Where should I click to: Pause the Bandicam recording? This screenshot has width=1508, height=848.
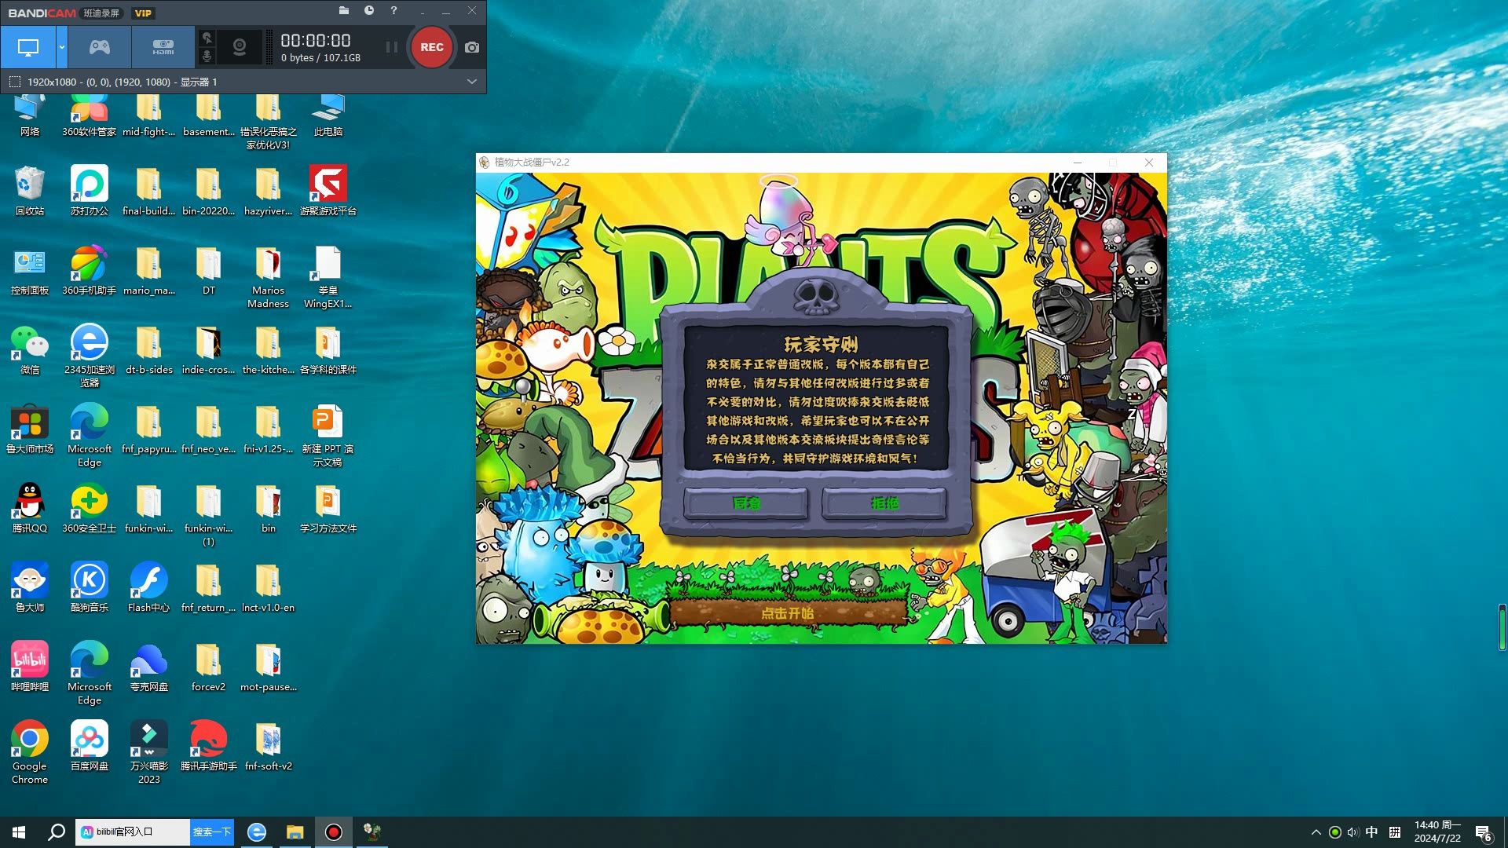pyautogui.click(x=391, y=47)
